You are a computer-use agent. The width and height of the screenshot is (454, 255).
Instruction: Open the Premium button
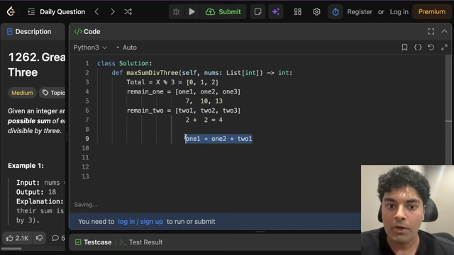[x=432, y=12]
